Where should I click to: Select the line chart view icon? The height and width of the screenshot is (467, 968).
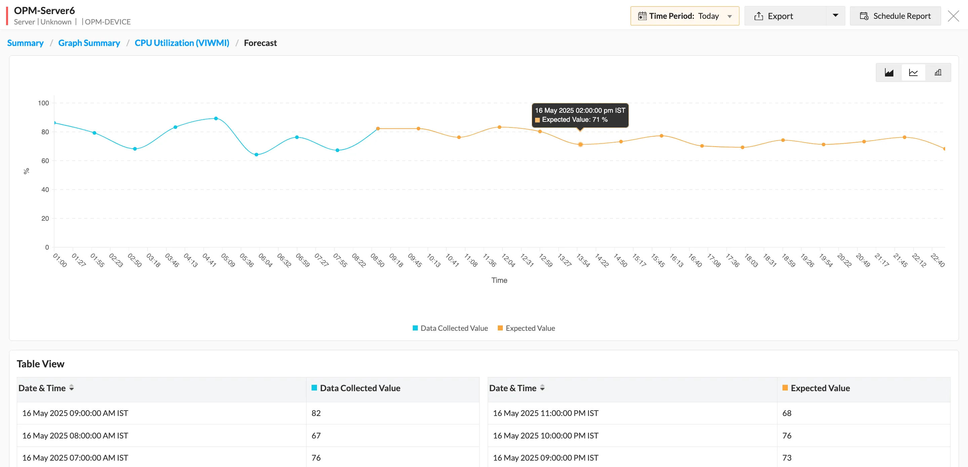(913, 72)
